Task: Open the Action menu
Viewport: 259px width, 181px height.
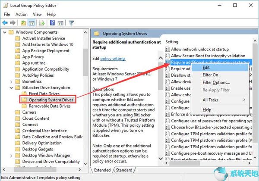Action: [21, 14]
